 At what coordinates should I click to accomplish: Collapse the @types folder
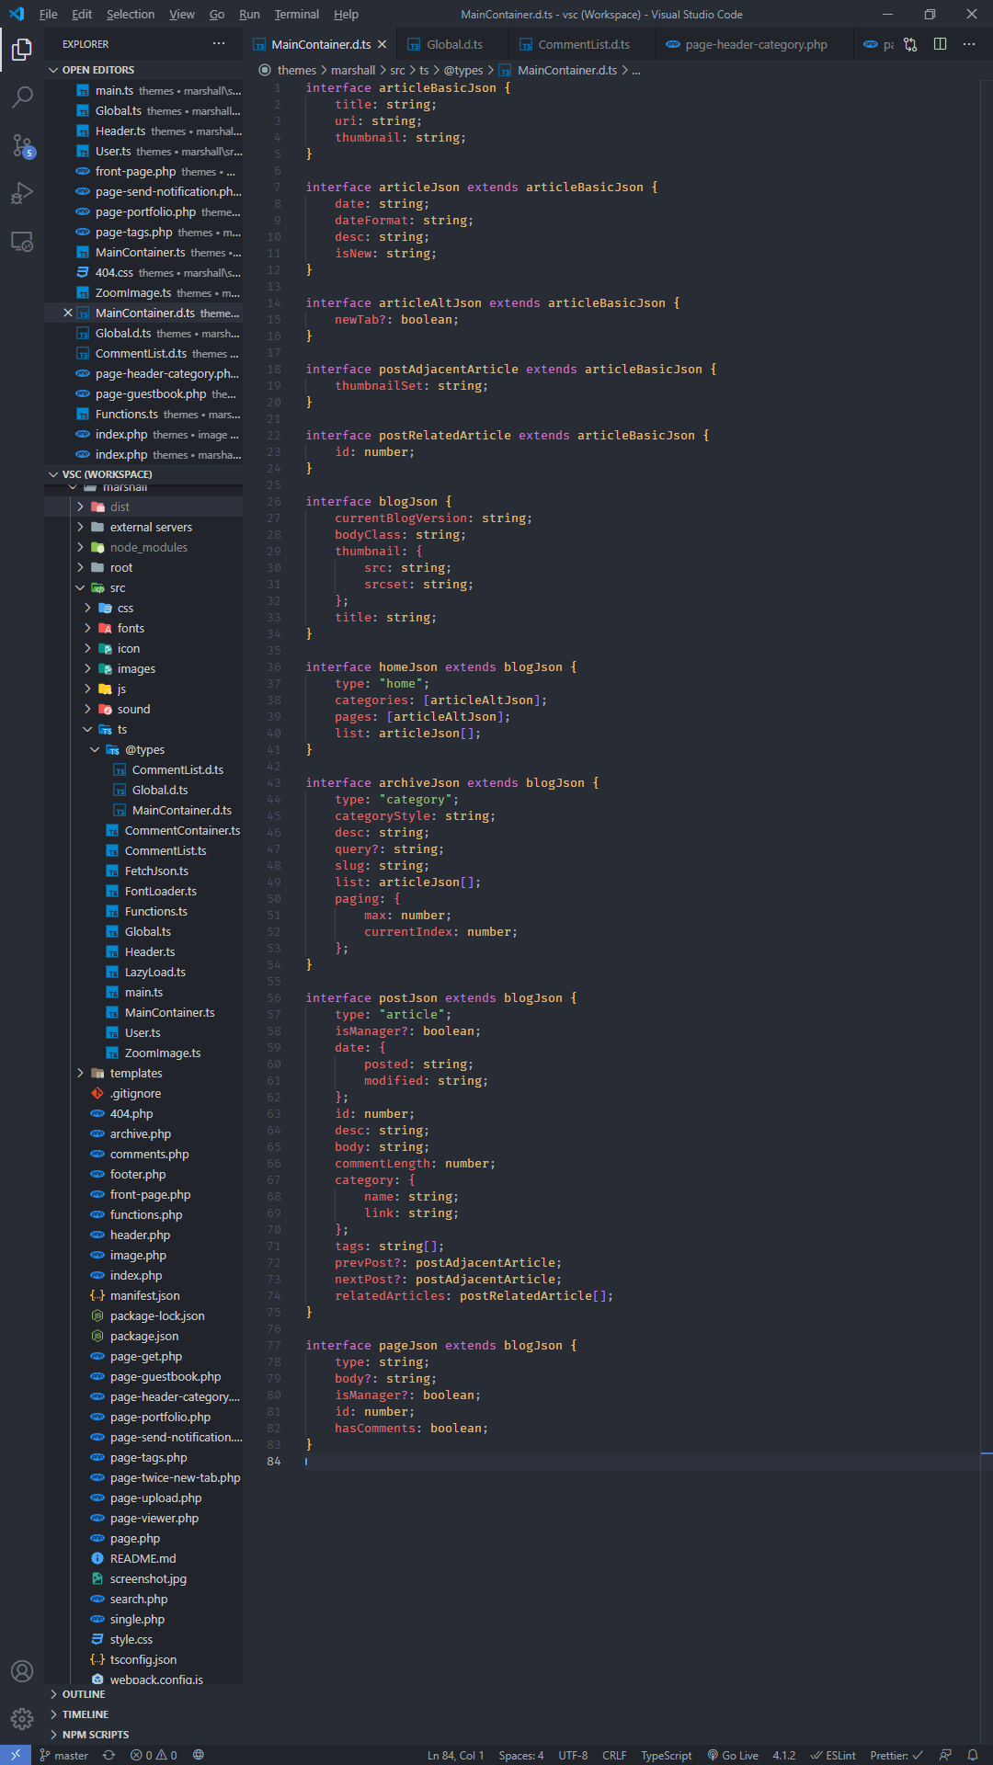point(144,749)
